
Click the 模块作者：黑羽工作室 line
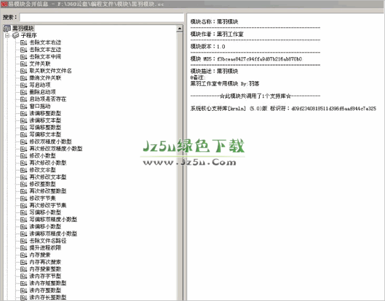(217, 34)
